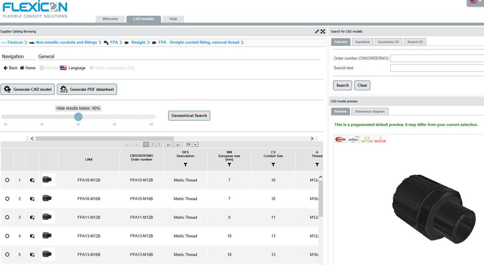Select radio button for row 3 FPA11-M12B
This screenshot has height=265, width=484.
(7, 217)
